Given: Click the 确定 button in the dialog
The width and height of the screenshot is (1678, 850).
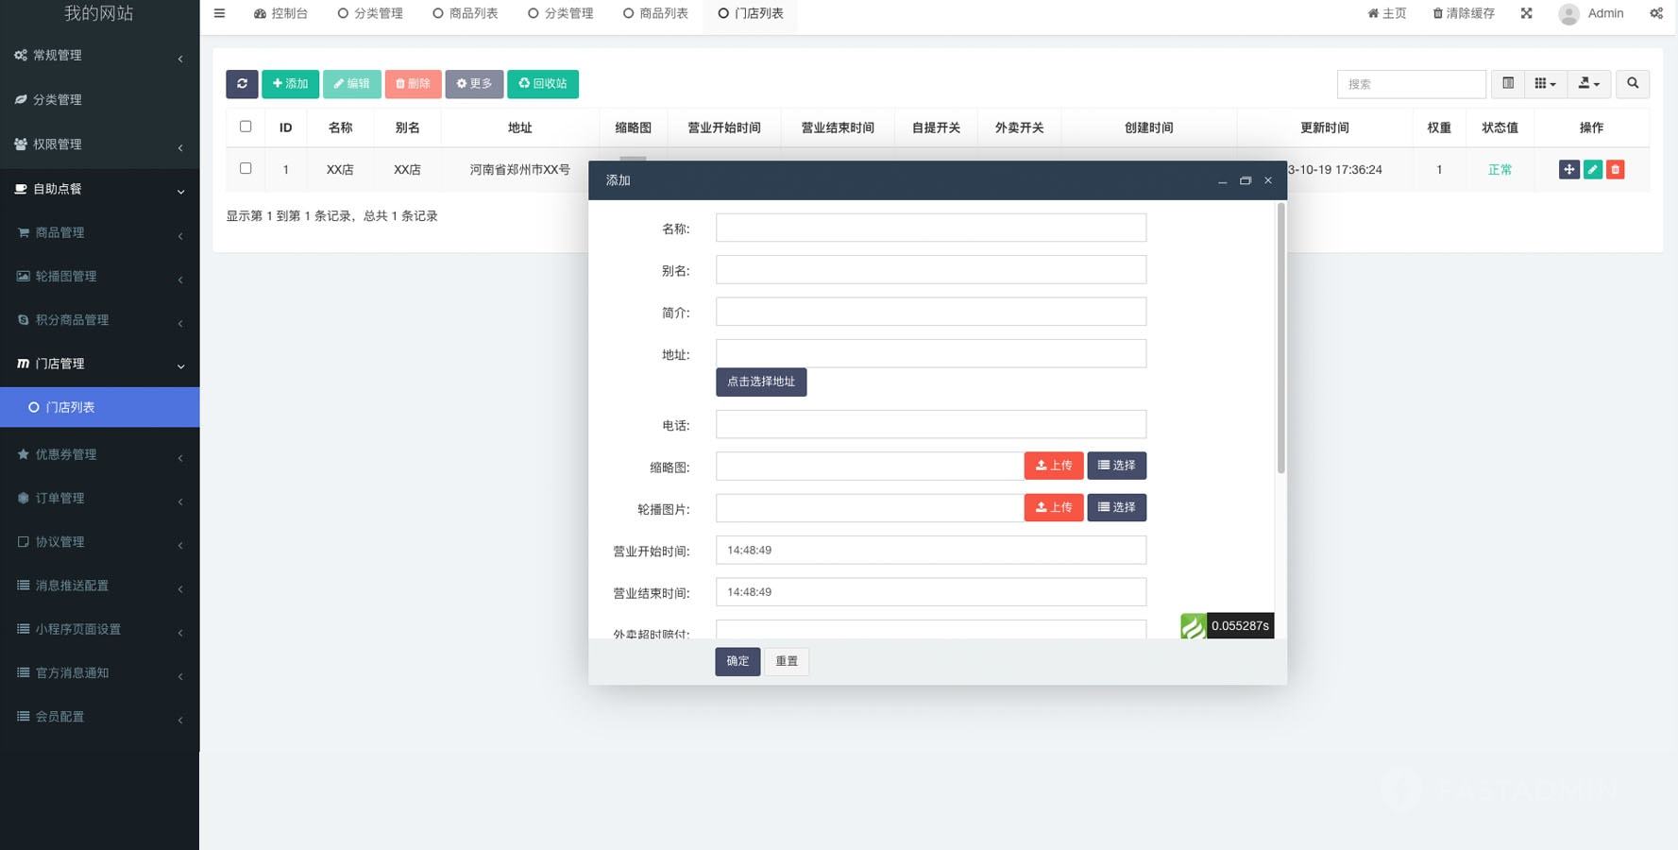Looking at the screenshot, I should 737,661.
